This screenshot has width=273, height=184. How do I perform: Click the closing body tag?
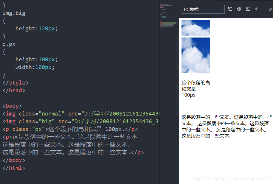tap(14, 160)
